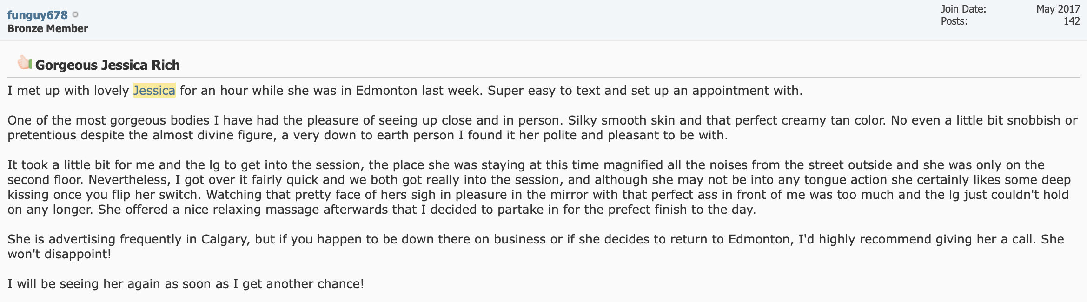Click the paragraph beginning "She is advertising frequently"
1087x302 pixels.
tap(536, 247)
